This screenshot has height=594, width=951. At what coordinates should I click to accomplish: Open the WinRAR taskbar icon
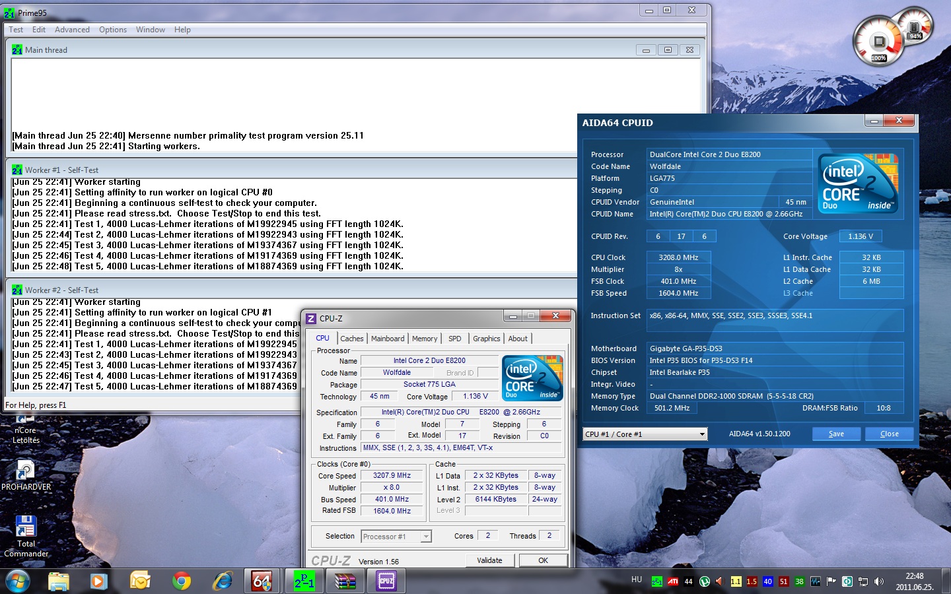click(345, 581)
